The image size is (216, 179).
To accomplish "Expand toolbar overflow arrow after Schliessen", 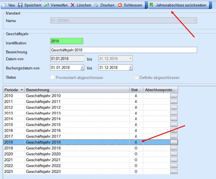I will point(146,6).
